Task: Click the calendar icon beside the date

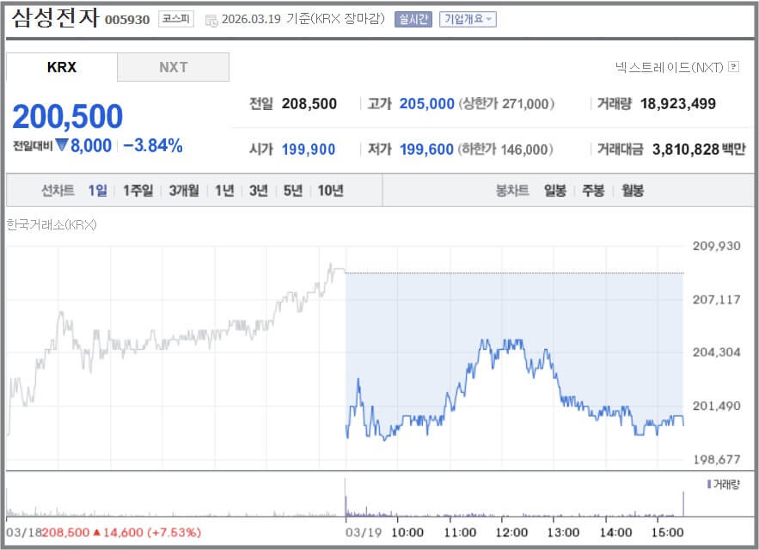Action: point(211,21)
